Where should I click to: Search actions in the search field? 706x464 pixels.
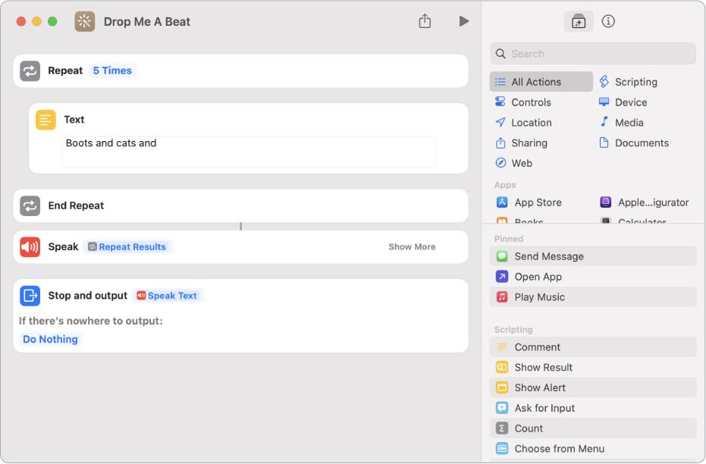point(593,54)
